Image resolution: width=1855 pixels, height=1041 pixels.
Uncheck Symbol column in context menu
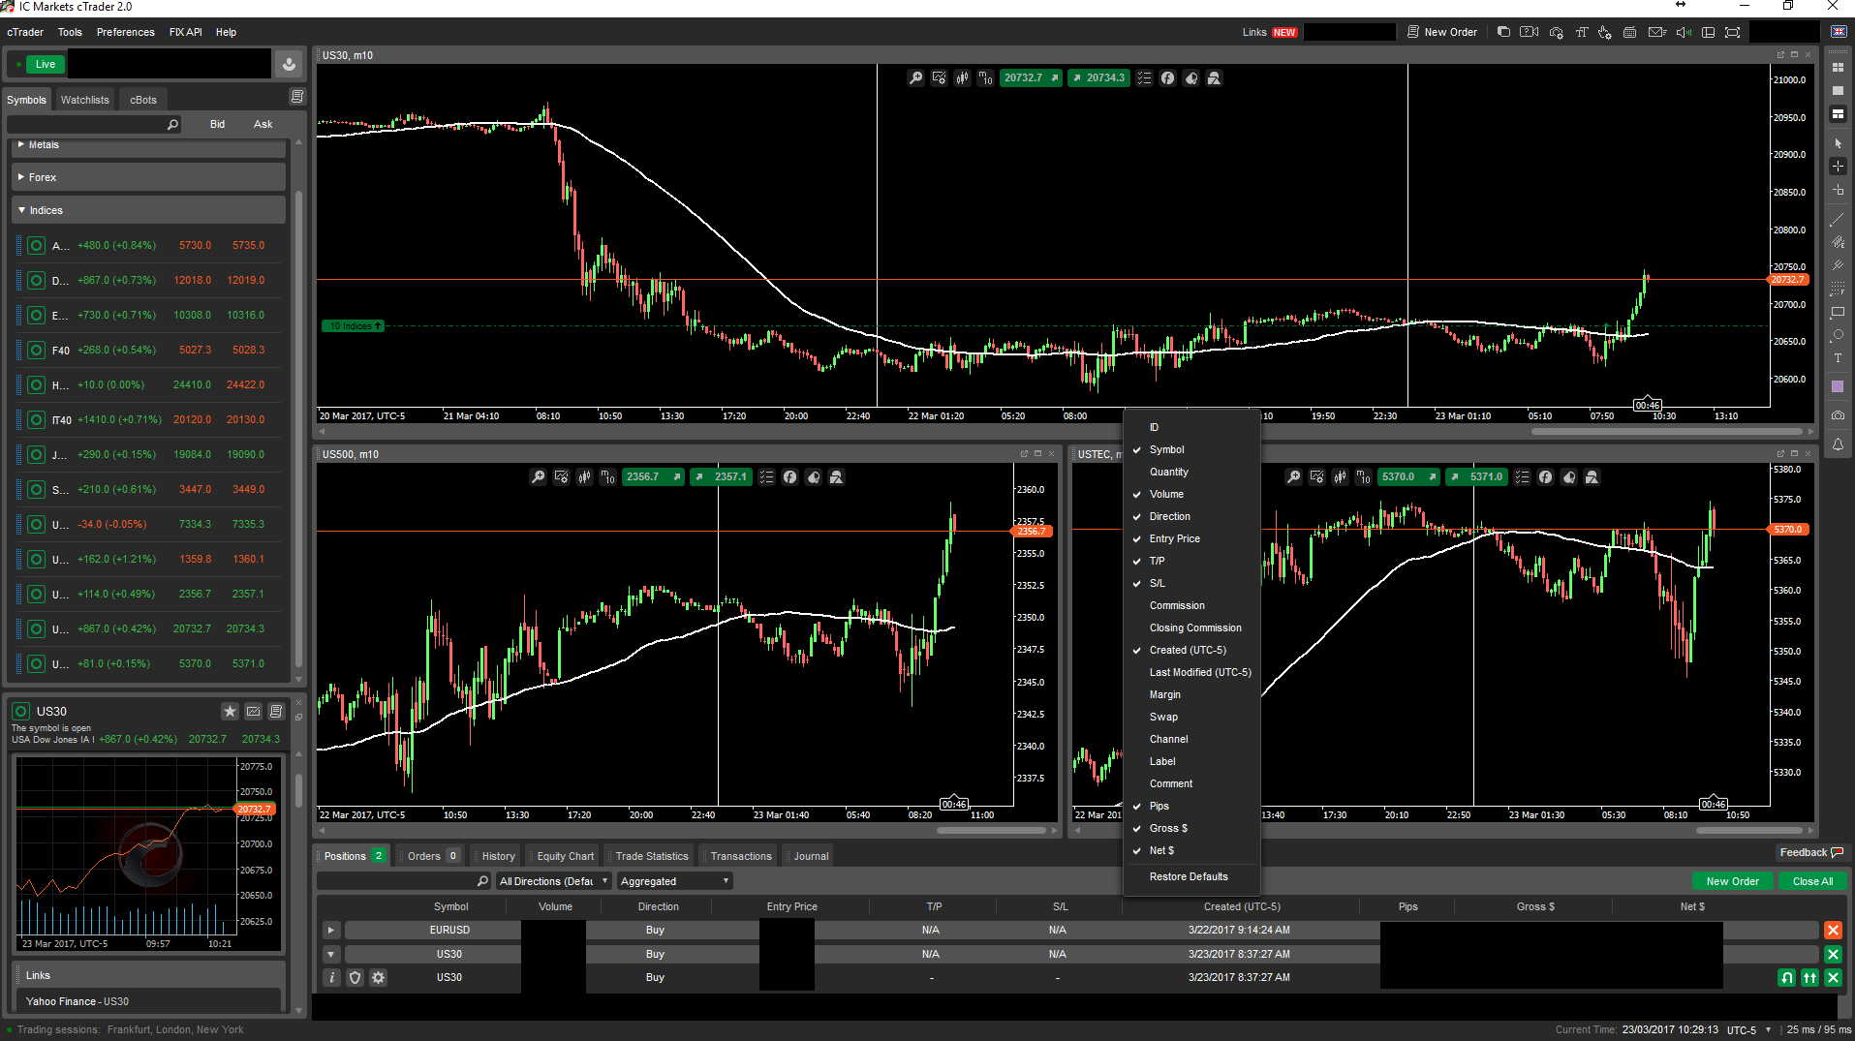coord(1191,450)
